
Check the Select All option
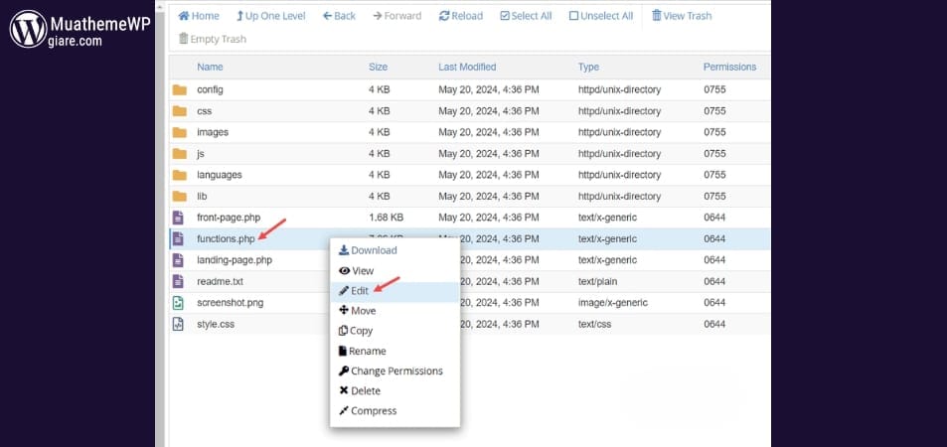point(526,16)
